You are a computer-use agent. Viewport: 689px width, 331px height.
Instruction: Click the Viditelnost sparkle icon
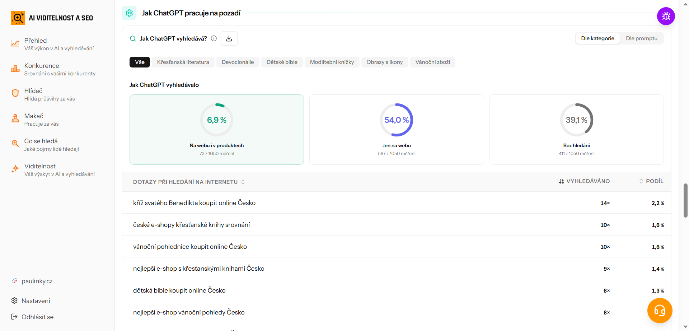pos(15,169)
